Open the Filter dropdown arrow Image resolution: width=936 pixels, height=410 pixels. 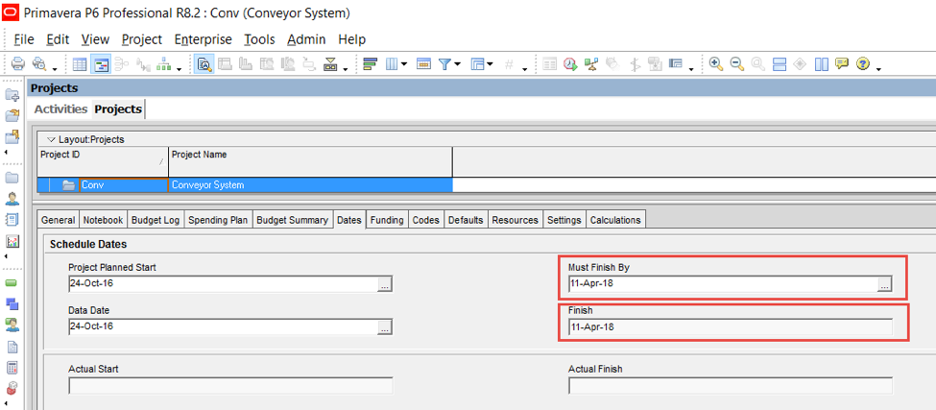(458, 64)
